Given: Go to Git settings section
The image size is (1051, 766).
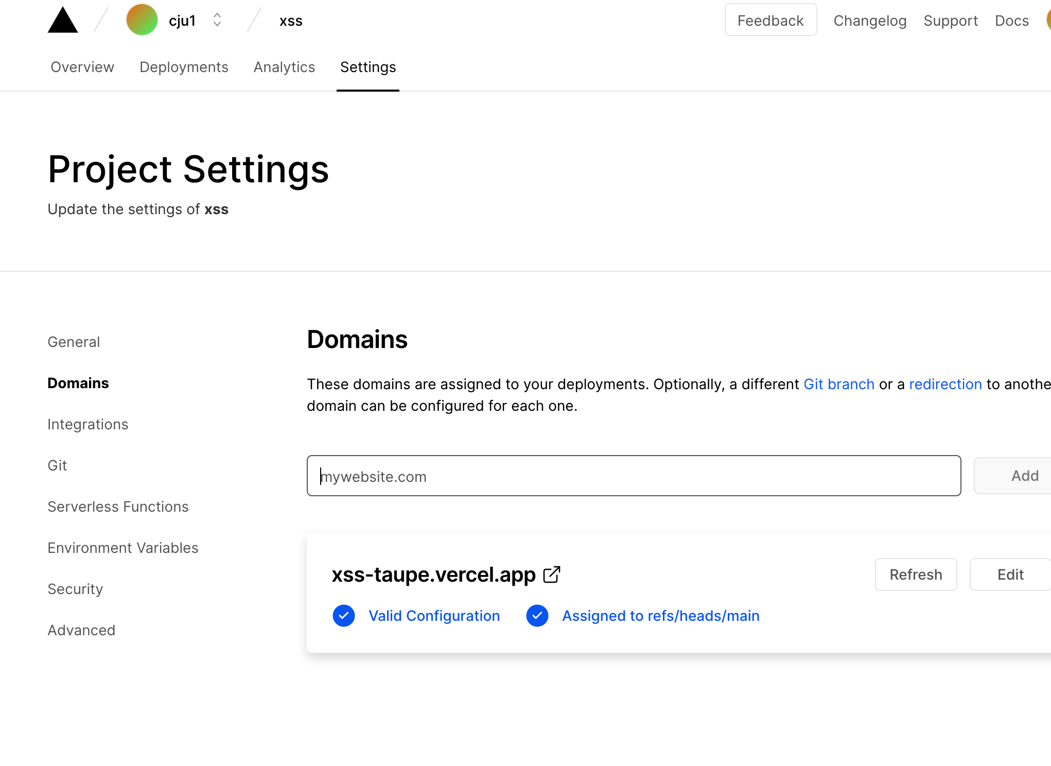Looking at the screenshot, I should tap(57, 465).
